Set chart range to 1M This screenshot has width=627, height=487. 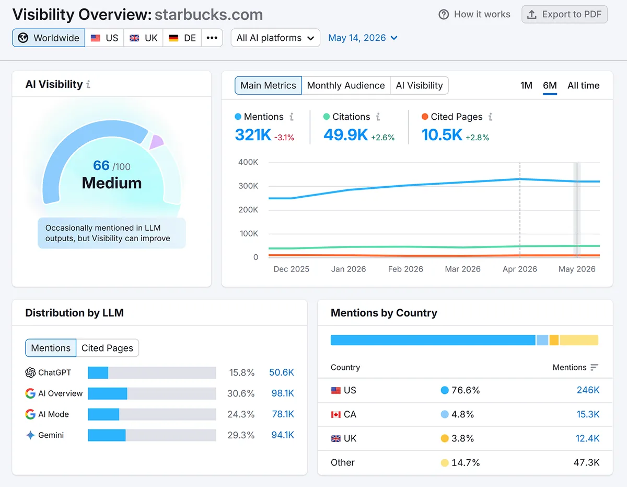(x=526, y=85)
